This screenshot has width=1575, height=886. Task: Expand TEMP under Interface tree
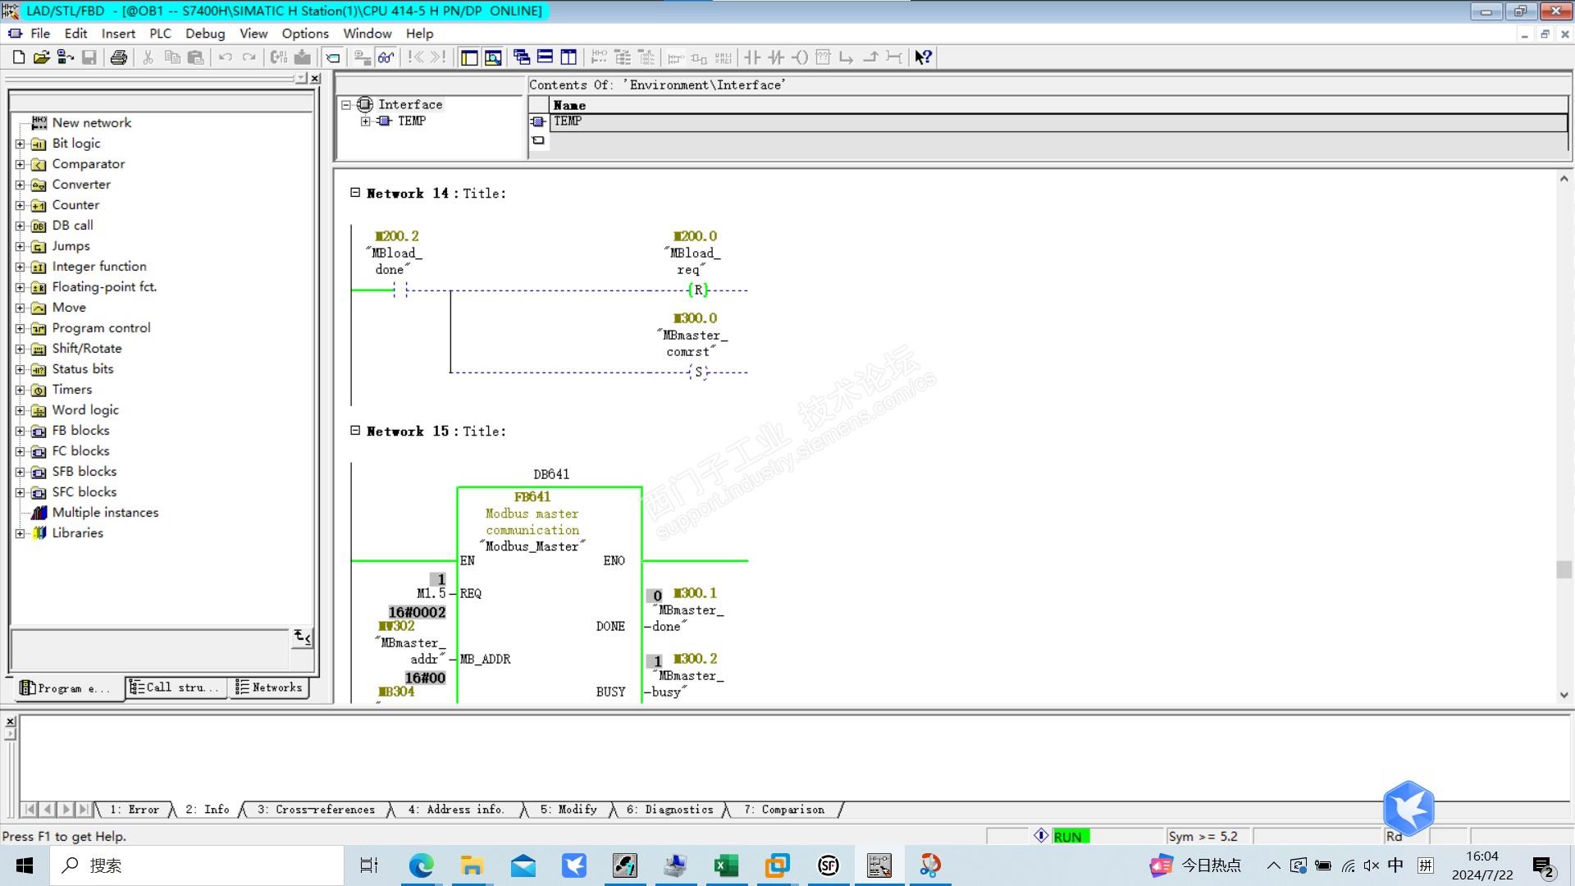coord(366,121)
